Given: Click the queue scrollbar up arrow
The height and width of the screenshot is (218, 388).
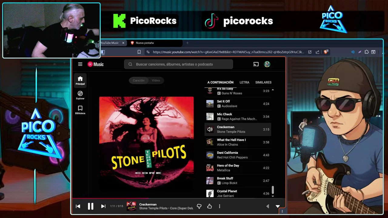Looking at the screenshot, I should [273, 90].
